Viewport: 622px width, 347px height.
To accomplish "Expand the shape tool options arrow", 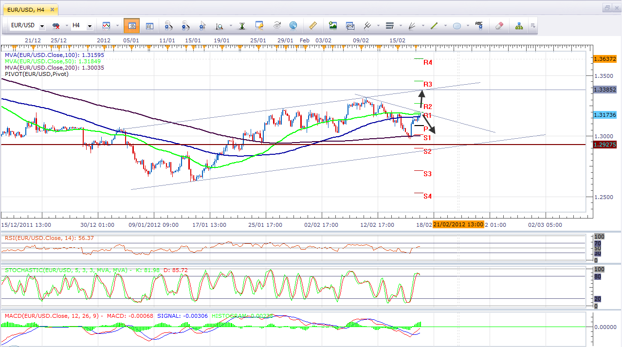I will point(468,26).
